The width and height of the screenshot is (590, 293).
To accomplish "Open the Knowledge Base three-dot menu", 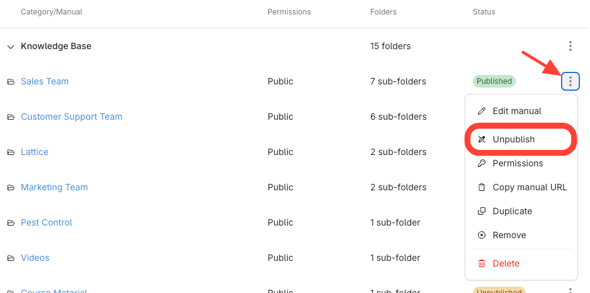I will tap(570, 46).
